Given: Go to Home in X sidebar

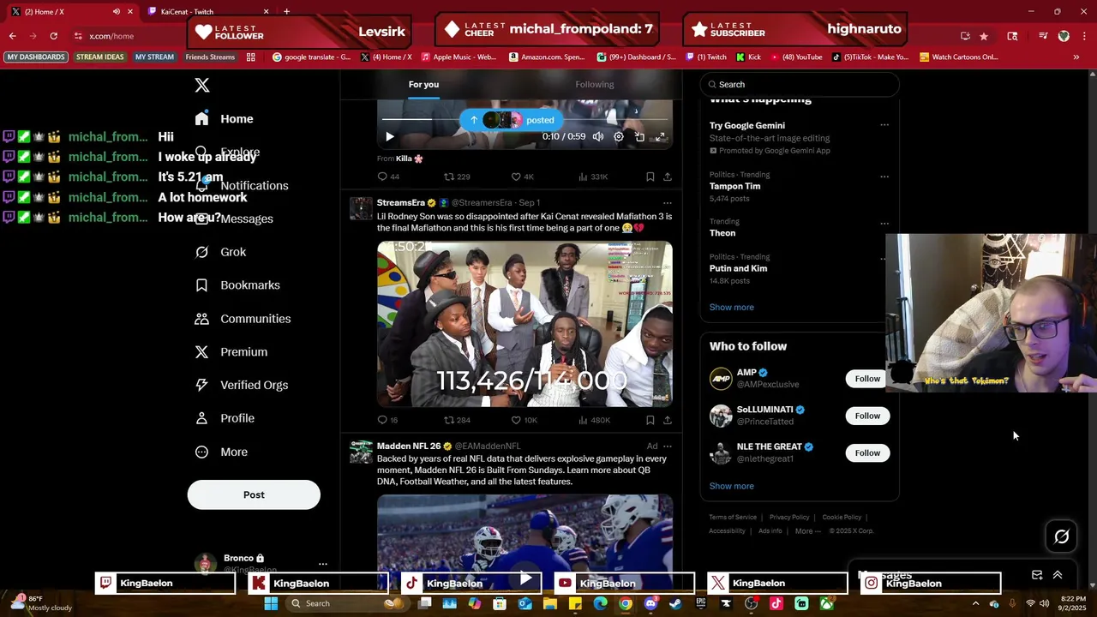Looking at the screenshot, I should tap(224, 119).
